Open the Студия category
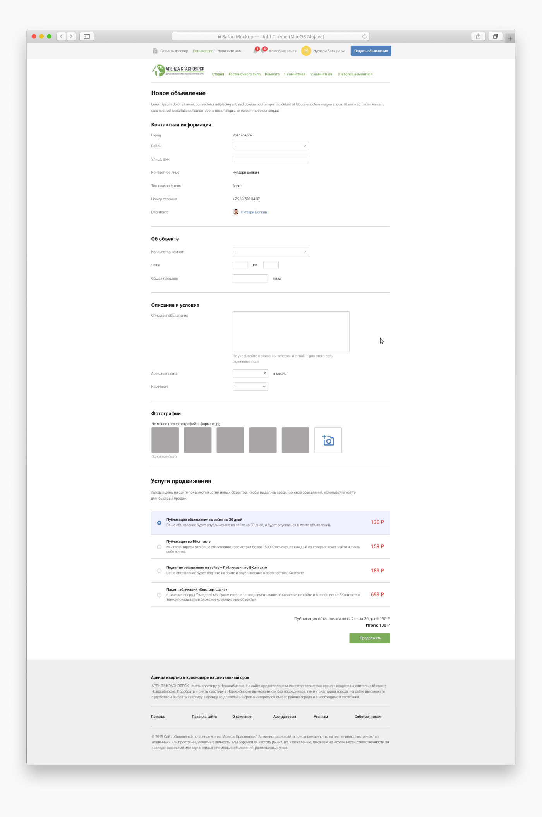 tap(218, 74)
